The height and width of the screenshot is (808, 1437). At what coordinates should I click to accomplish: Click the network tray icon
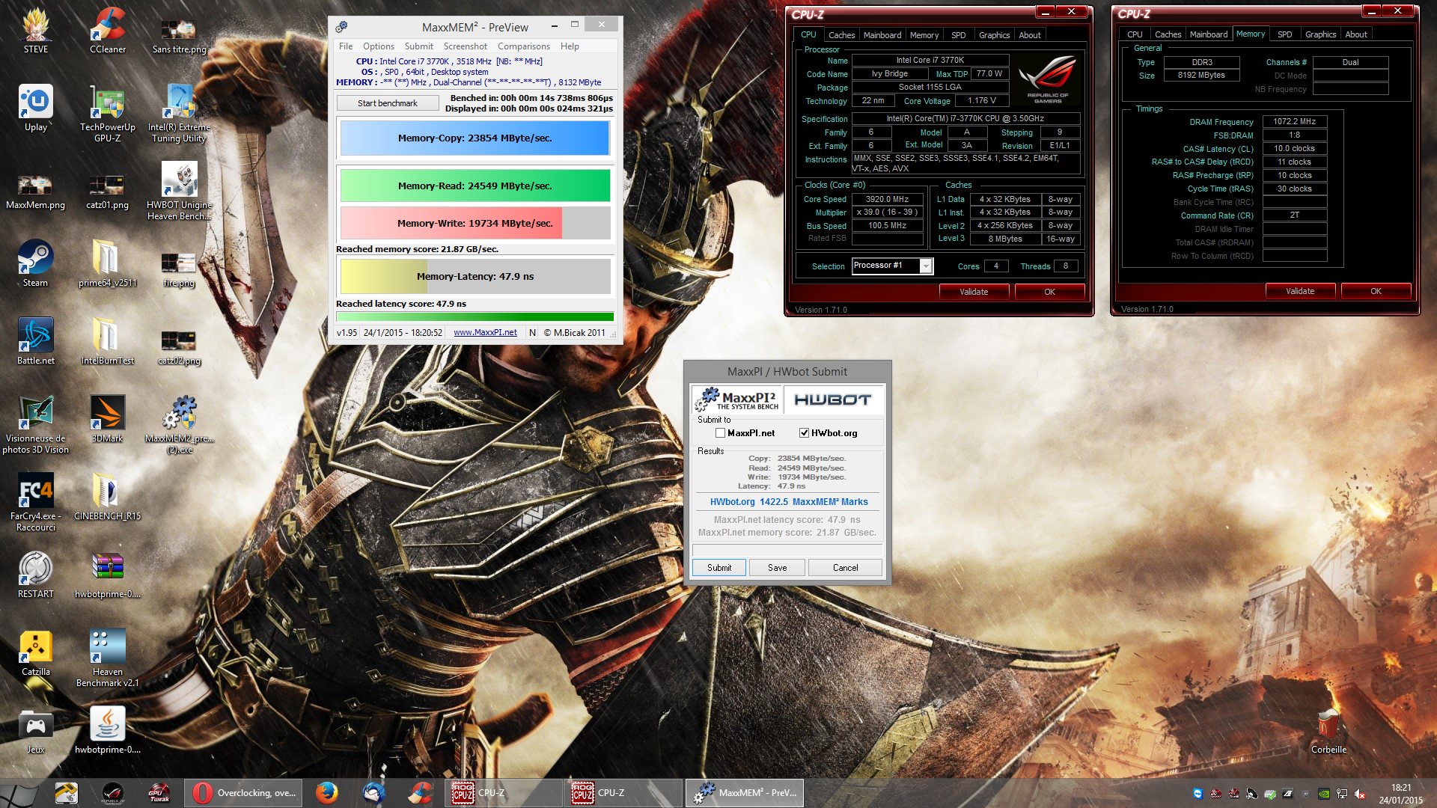(x=1342, y=794)
